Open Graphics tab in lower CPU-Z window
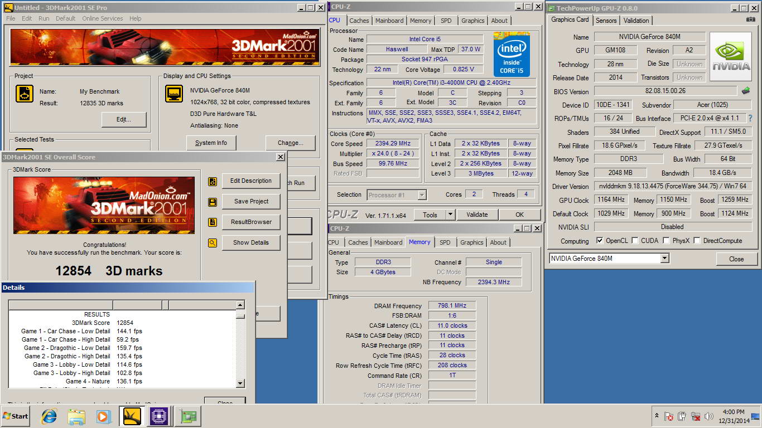This screenshot has width=762, height=428. pyautogui.click(x=472, y=242)
